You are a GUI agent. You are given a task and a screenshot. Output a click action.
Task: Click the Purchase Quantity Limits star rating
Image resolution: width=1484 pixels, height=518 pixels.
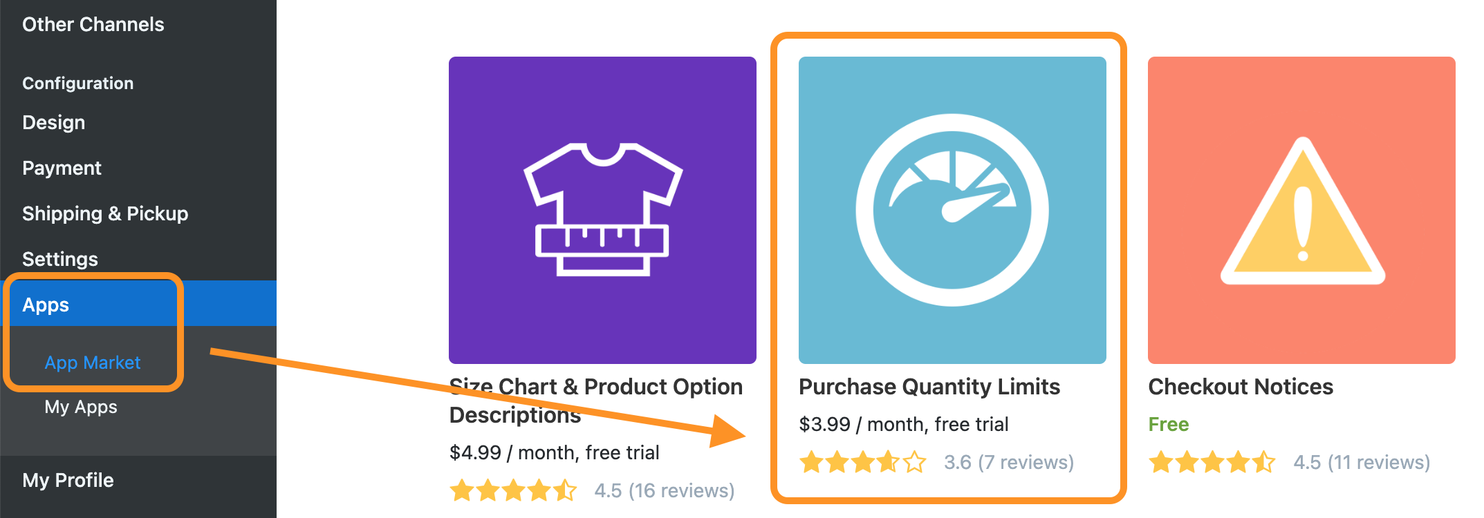point(863,462)
